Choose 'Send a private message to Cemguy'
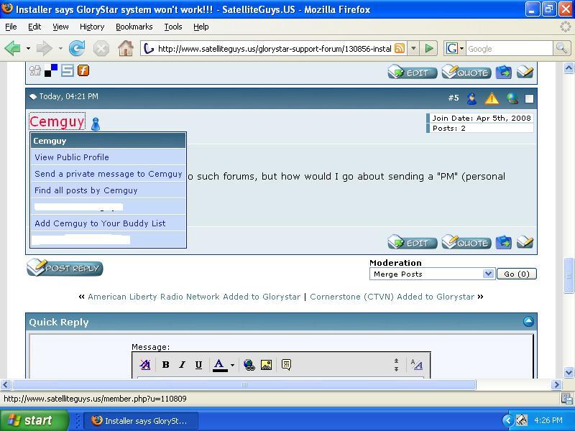Viewport: 575px width, 431px height. pyautogui.click(x=109, y=174)
